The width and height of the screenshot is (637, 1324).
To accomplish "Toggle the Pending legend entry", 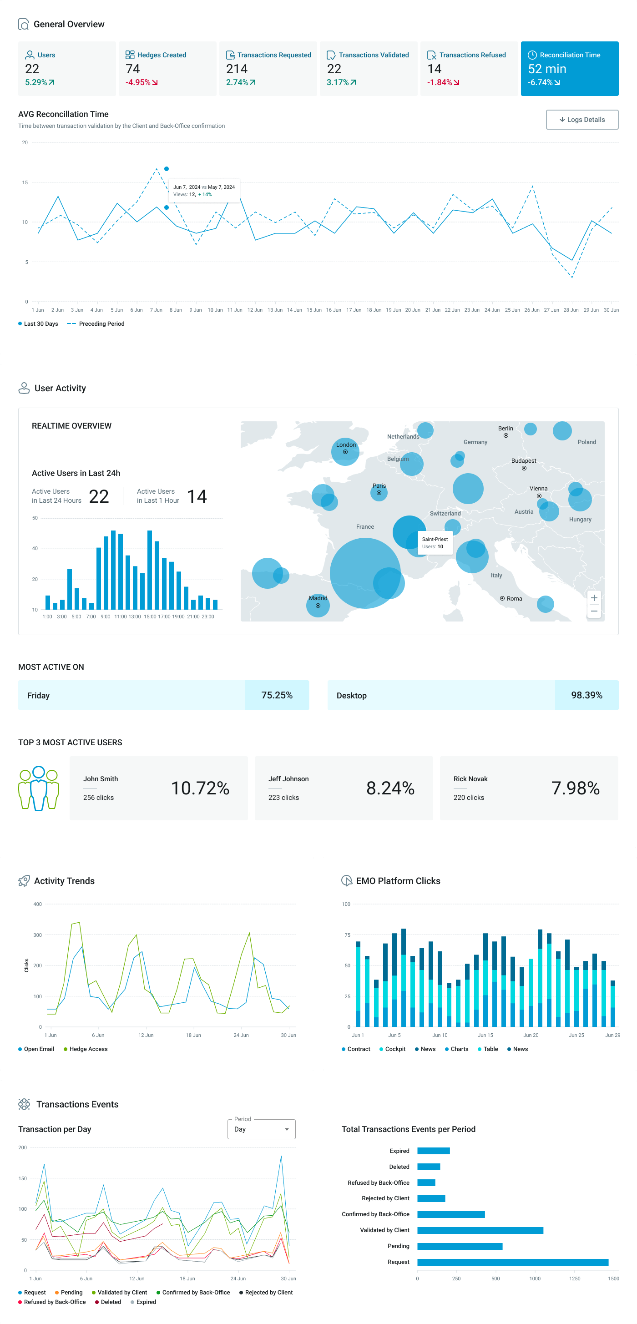I will coord(69,1292).
